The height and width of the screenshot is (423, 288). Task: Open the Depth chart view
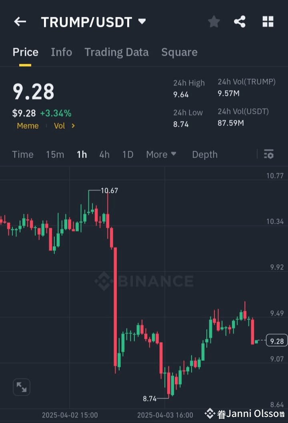(204, 154)
